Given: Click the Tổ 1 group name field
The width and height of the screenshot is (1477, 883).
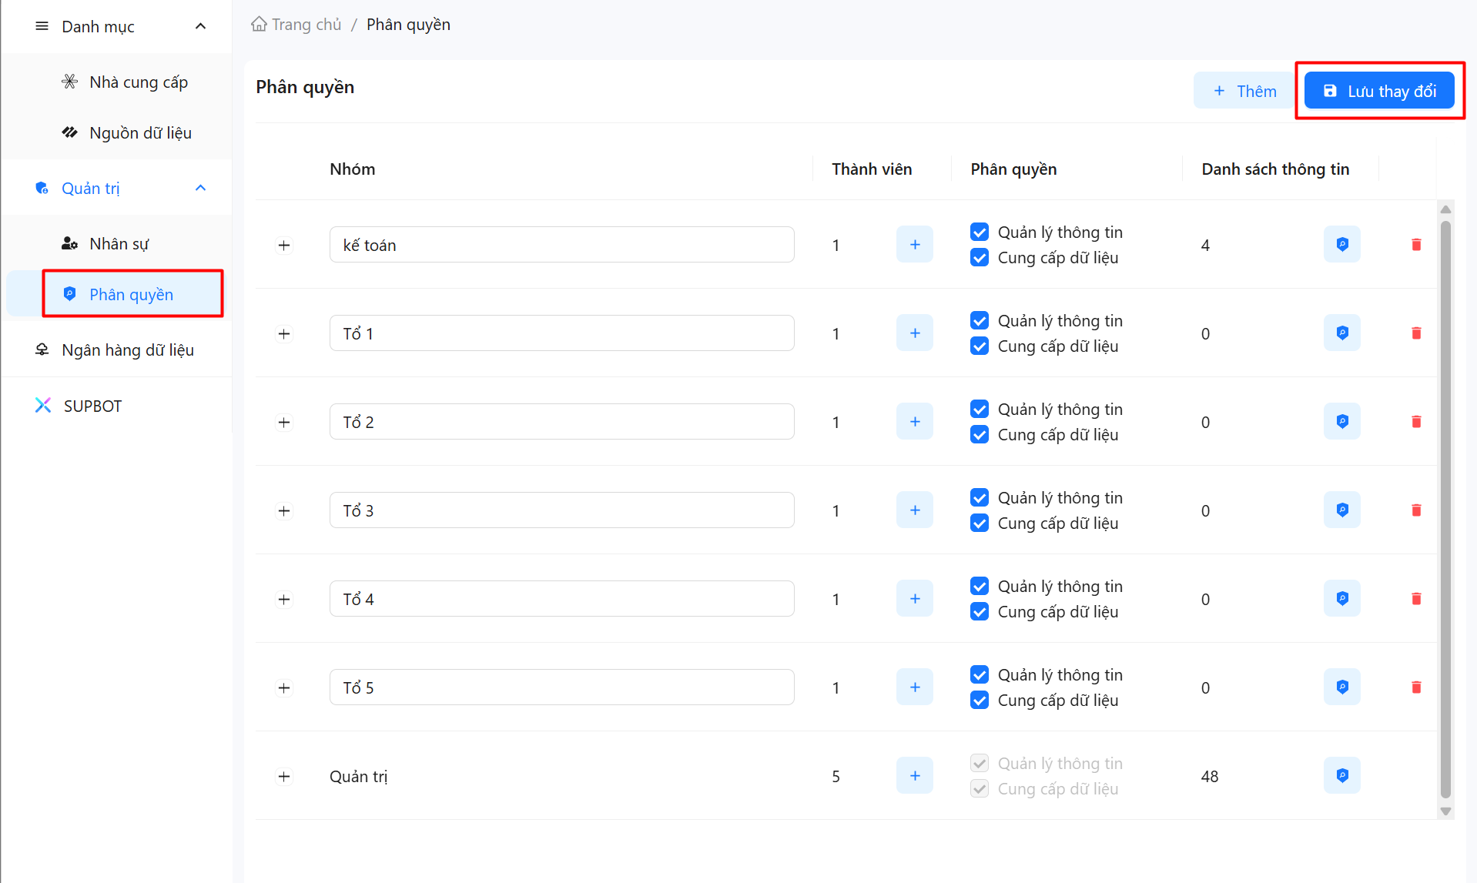Looking at the screenshot, I should pyautogui.click(x=561, y=333).
